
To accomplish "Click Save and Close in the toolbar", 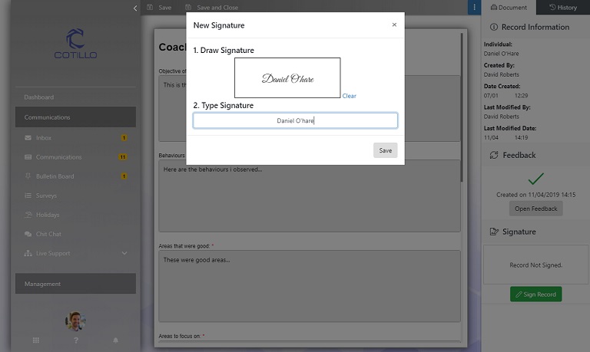I will coord(212,8).
